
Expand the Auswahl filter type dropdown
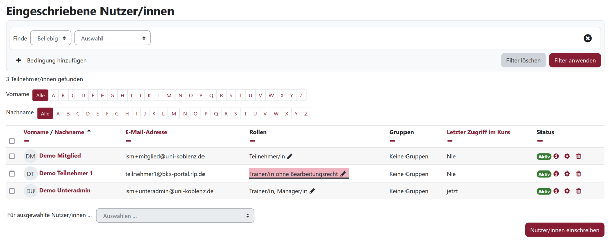click(x=112, y=38)
